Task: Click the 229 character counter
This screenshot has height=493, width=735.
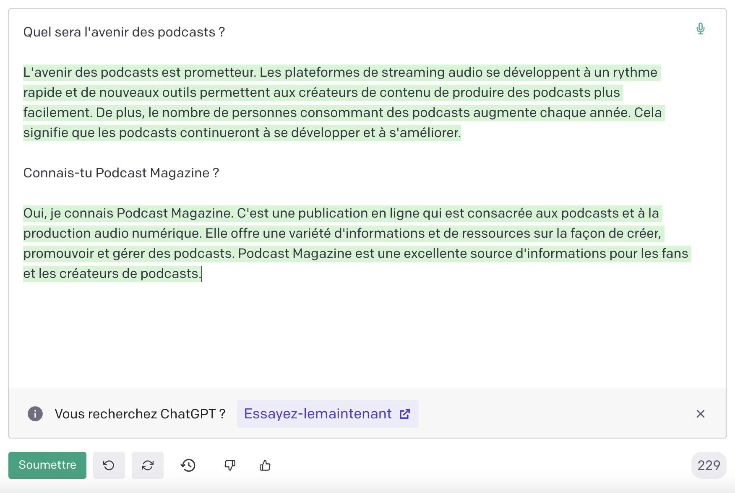Action: coord(708,465)
